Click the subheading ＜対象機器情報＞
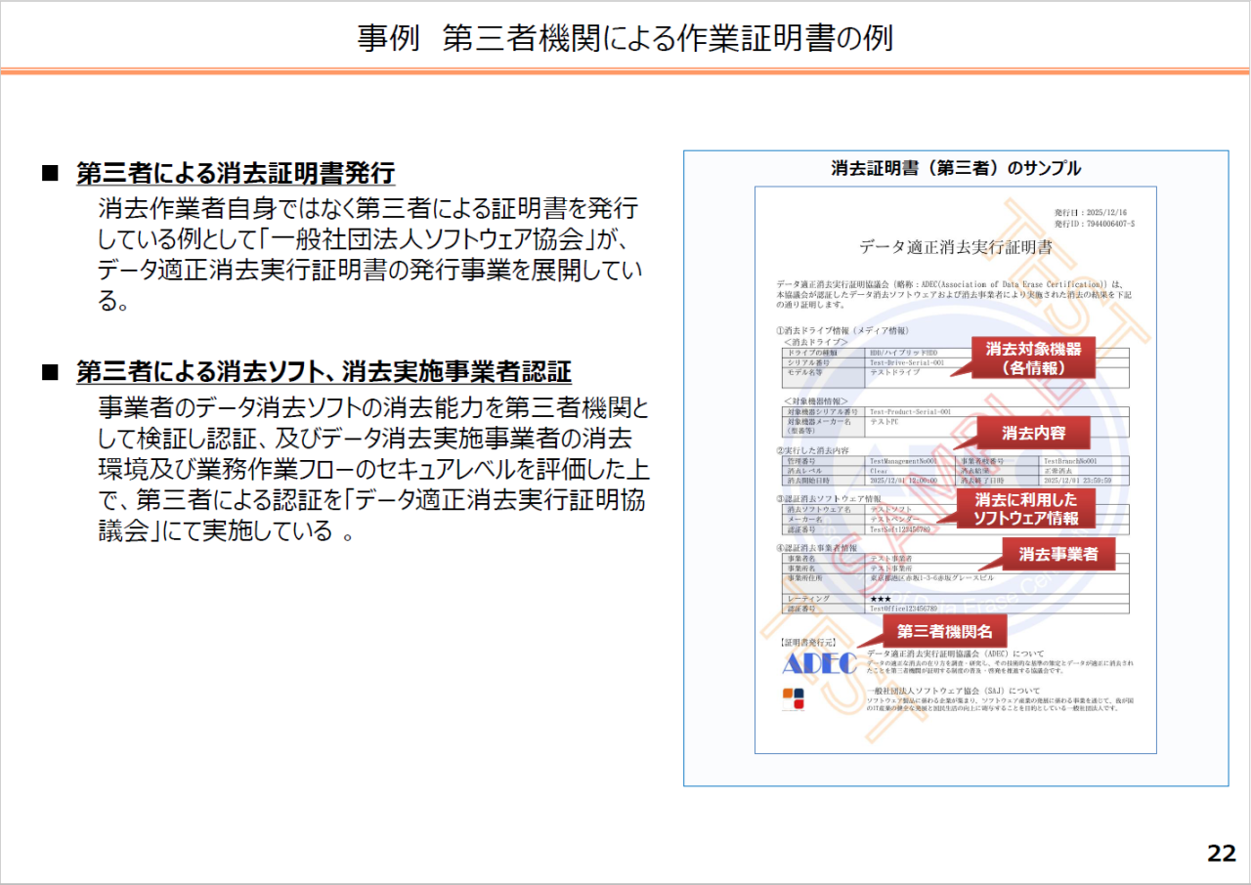The height and width of the screenshot is (885, 1251). 815,401
